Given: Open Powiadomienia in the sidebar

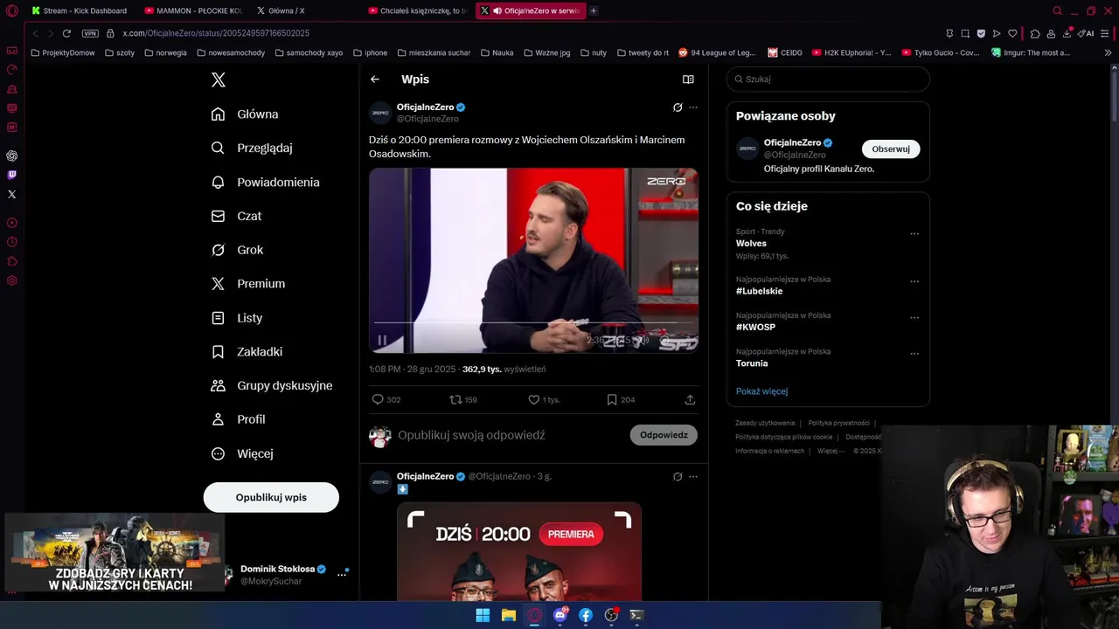Looking at the screenshot, I should tap(267, 182).
